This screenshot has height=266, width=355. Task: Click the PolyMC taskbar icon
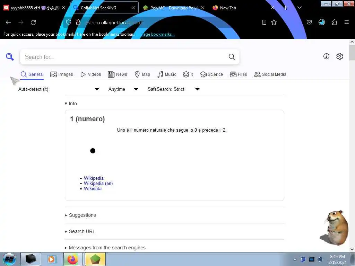(95, 259)
